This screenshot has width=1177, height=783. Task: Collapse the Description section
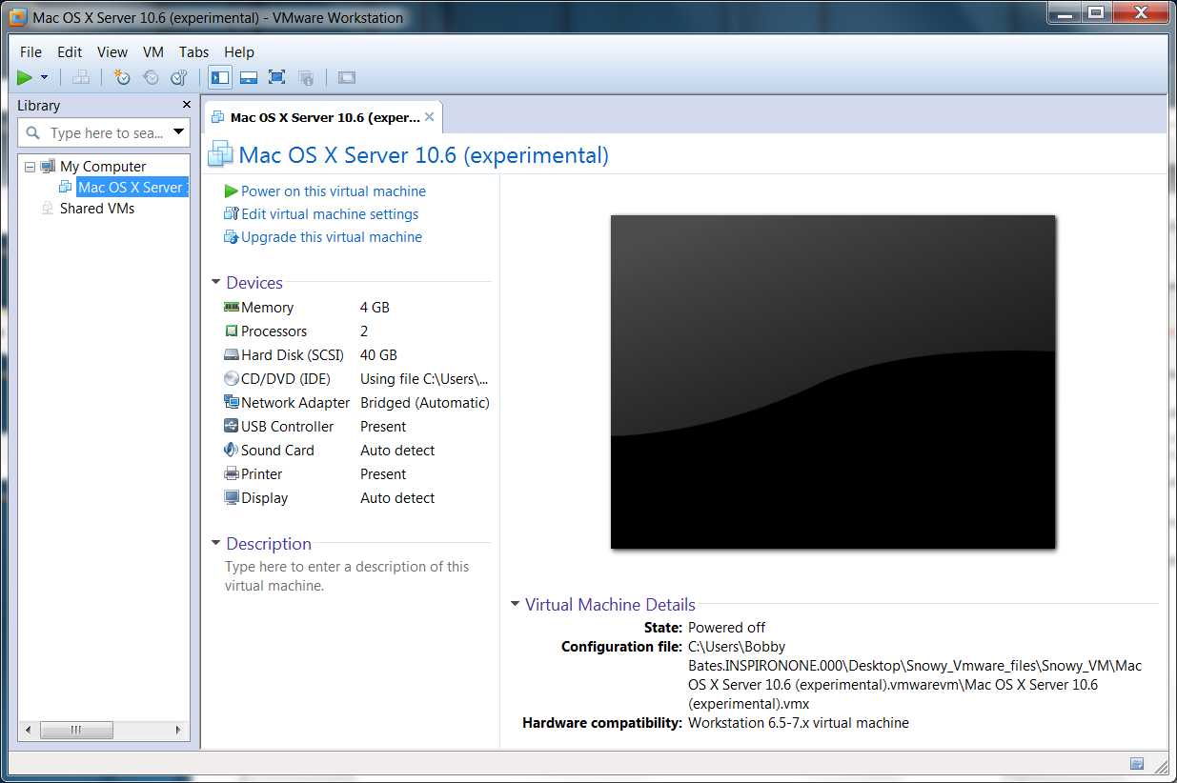[x=216, y=544]
